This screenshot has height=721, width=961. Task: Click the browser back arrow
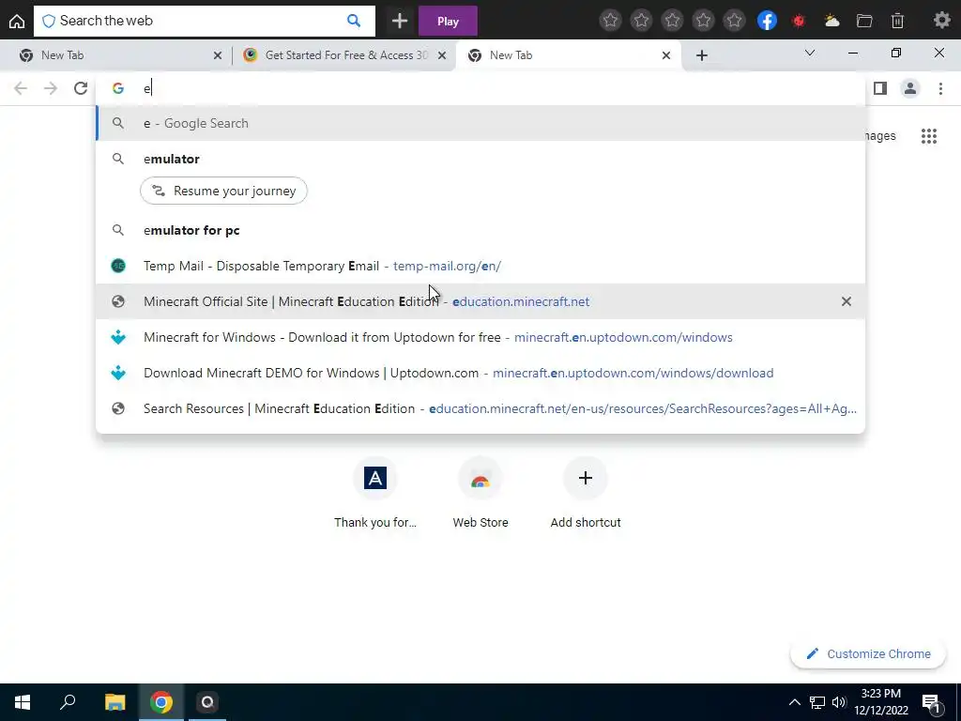click(21, 88)
